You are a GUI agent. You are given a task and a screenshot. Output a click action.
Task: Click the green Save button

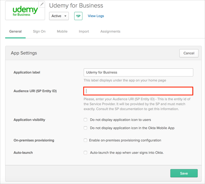pos(184,173)
